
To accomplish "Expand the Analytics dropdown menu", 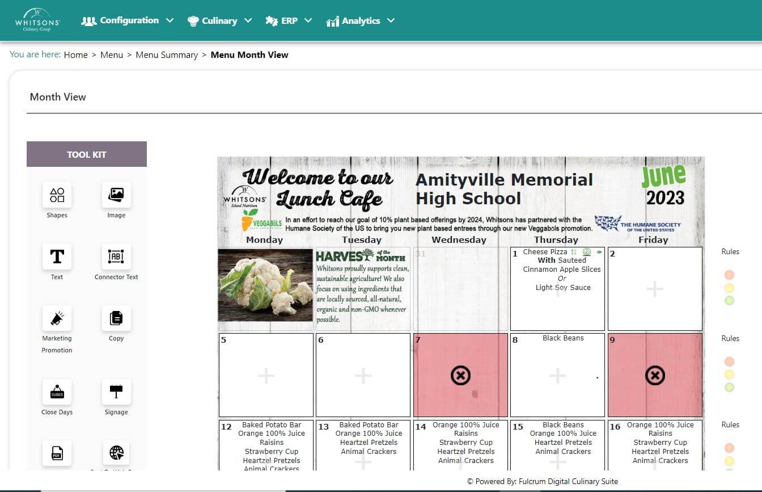I will [361, 21].
